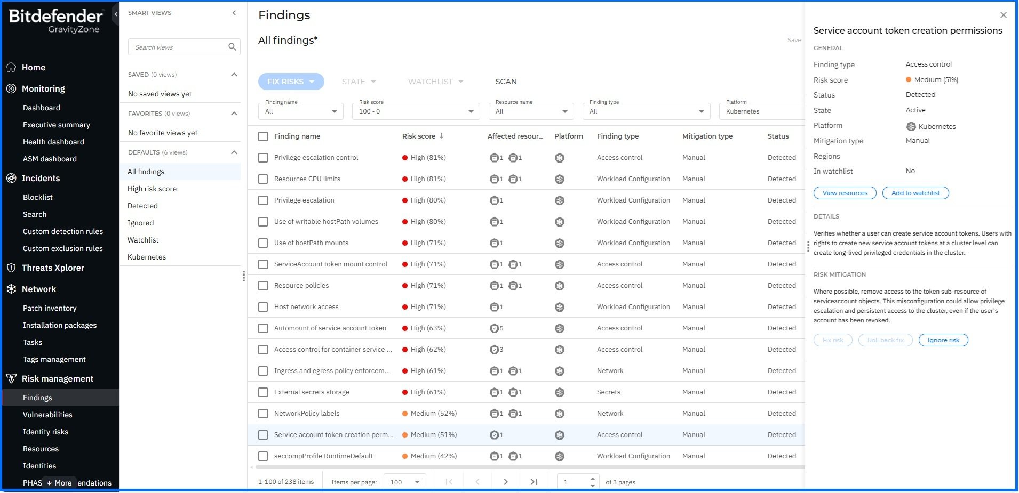Collapse the Defaults views section
Viewport: 1019px width, 493px height.
click(x=234, y=152)
